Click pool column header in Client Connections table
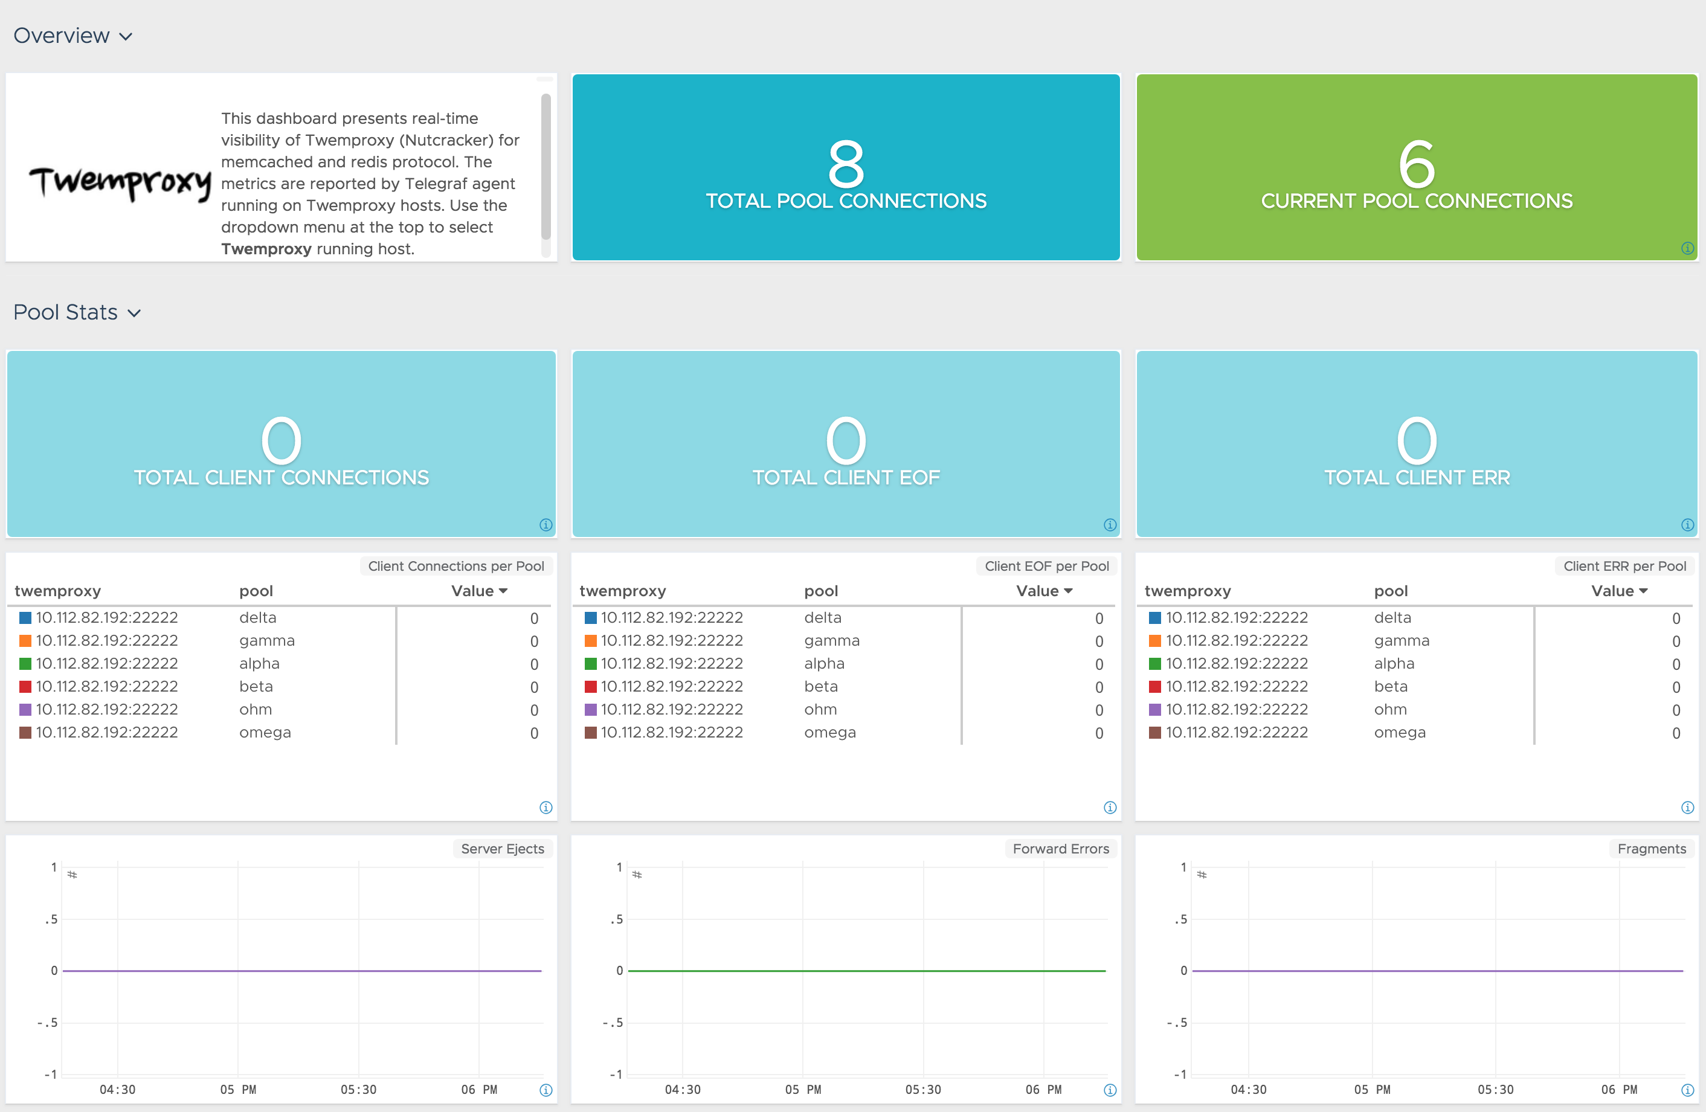Image resolution: width=1706 pixels, height=1112 pixels. tap(256, 591)
